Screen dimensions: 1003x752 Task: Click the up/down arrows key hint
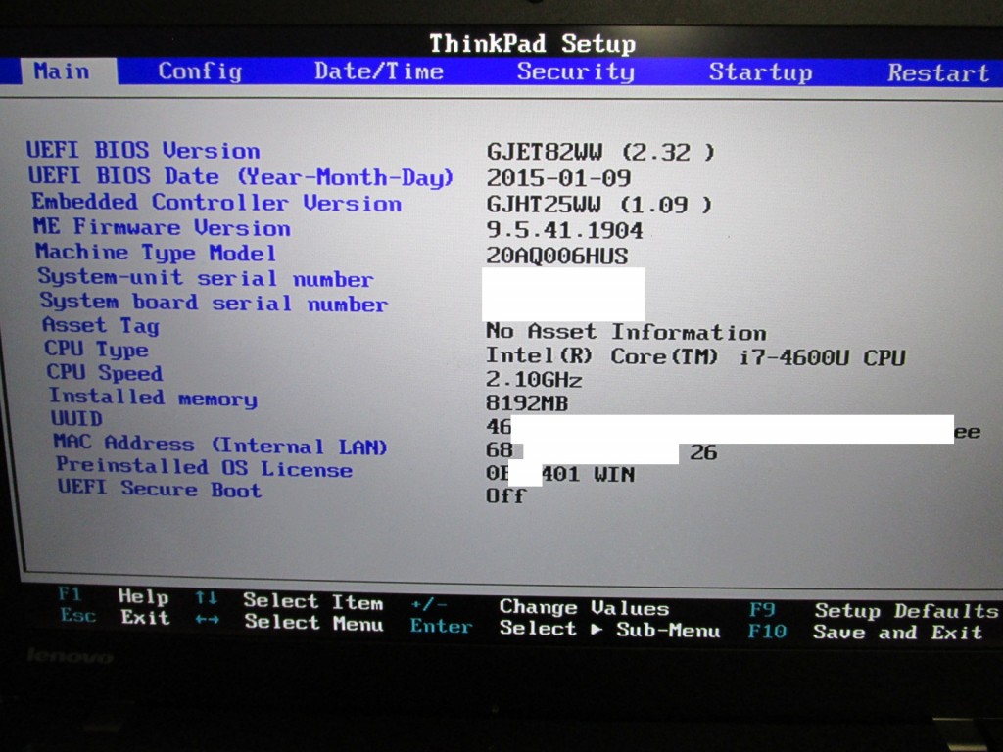tap(207, 598)
